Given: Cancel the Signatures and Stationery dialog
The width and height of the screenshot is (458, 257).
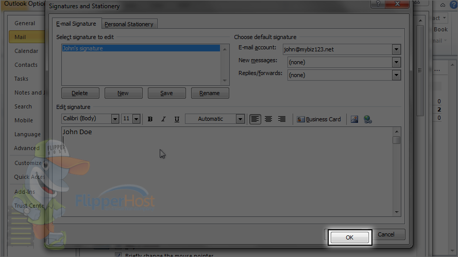Looking at the screenshot, I should [386, 234].
